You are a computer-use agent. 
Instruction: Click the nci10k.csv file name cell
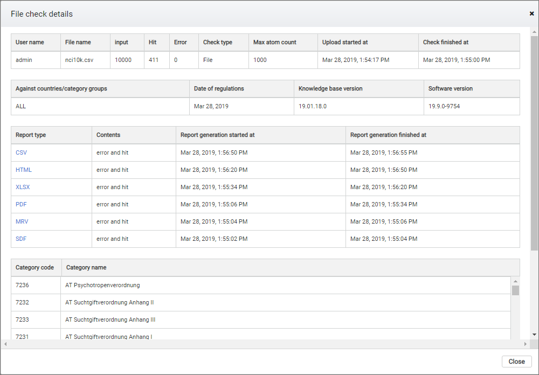(x=79, y=60)
